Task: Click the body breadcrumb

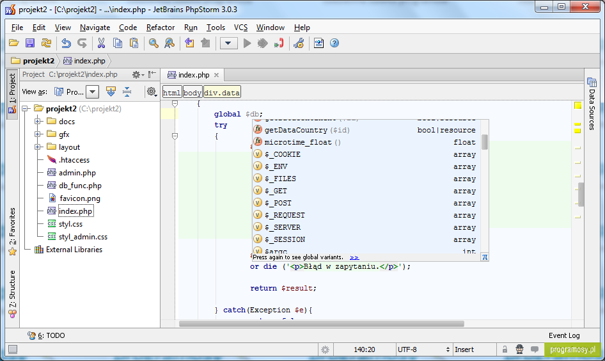Action: 192,93
